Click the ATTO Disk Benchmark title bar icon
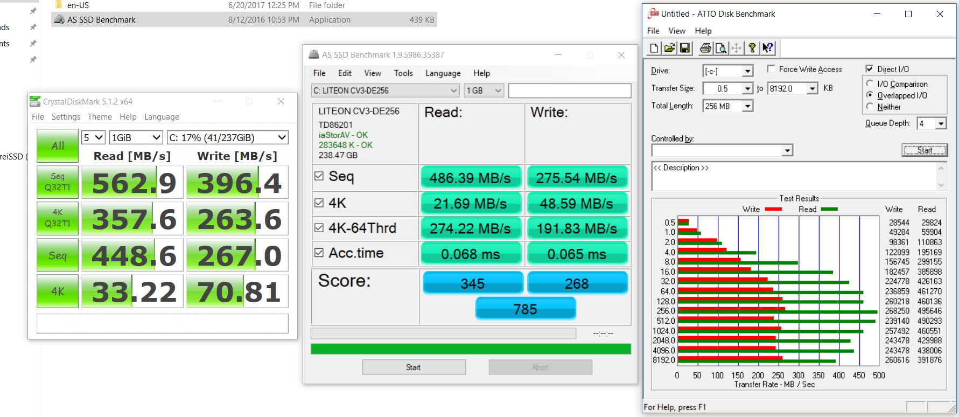This screenshot has width=959, height=417. pos(653,13)
